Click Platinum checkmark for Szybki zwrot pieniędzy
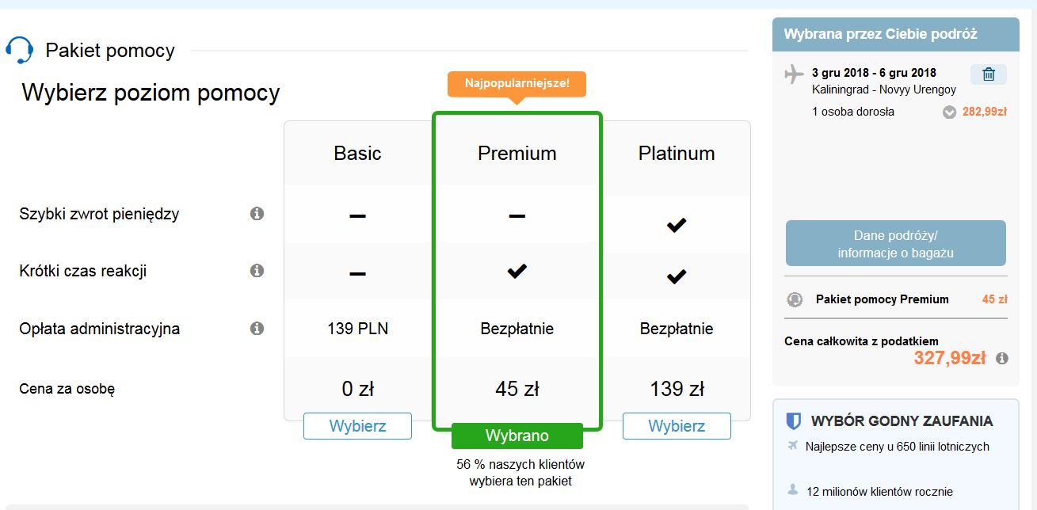 click(x=676, y=226)
